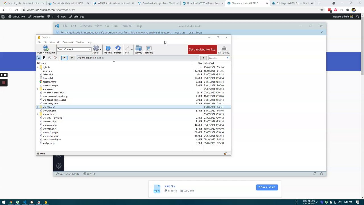Switch to browser outline view icon

(x=39, y=58)
